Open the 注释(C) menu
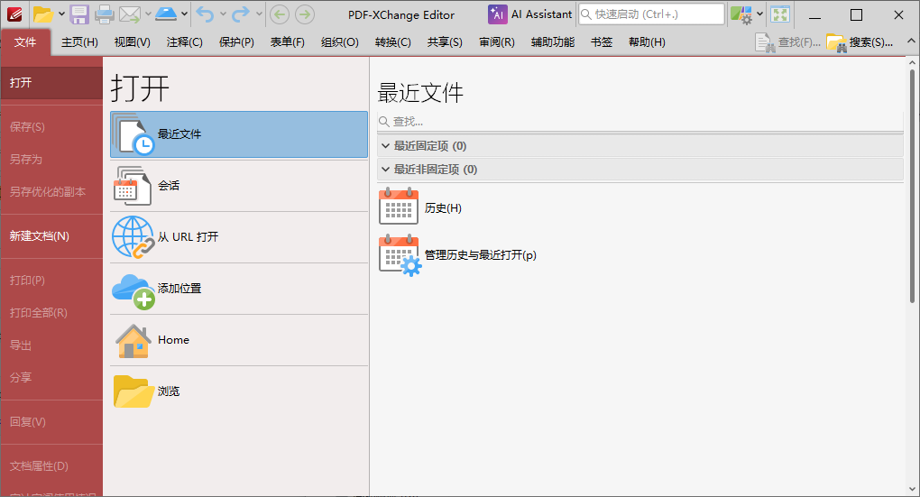Screen dimensions: 920x497 [x=184, y=42]
